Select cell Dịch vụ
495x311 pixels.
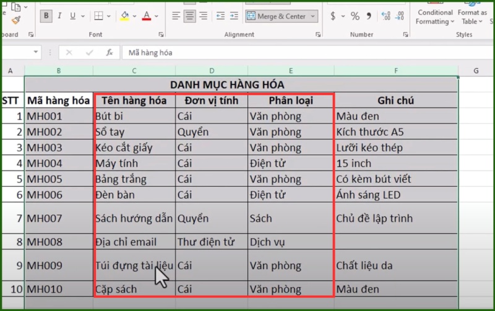[x=291, y=242]
